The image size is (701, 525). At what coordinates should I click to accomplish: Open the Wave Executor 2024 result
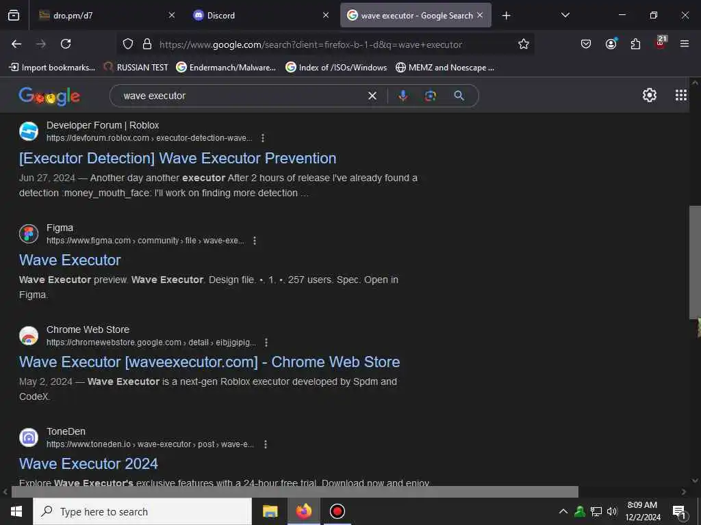[88, 463]
